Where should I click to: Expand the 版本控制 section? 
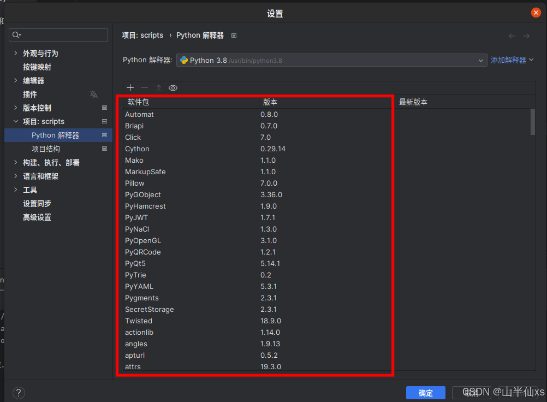click(x=15, y=108)
